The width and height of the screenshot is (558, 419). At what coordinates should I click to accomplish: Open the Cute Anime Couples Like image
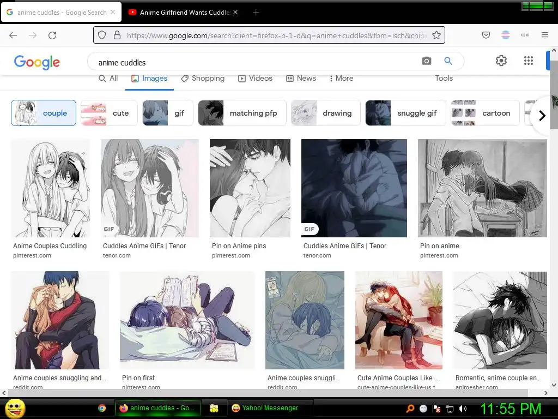pyautogui.click(x=398, y=320)
